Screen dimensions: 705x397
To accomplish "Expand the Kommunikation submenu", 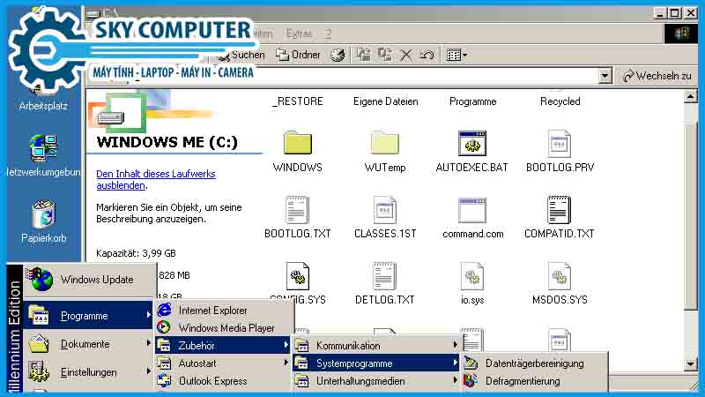I will point(376,345).
